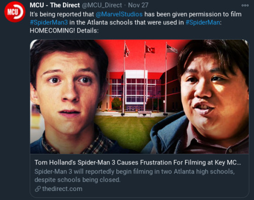Click the article description about Atlanta high schools
Image resolution: width=254 pixels, height=200 pixels.
135,176
